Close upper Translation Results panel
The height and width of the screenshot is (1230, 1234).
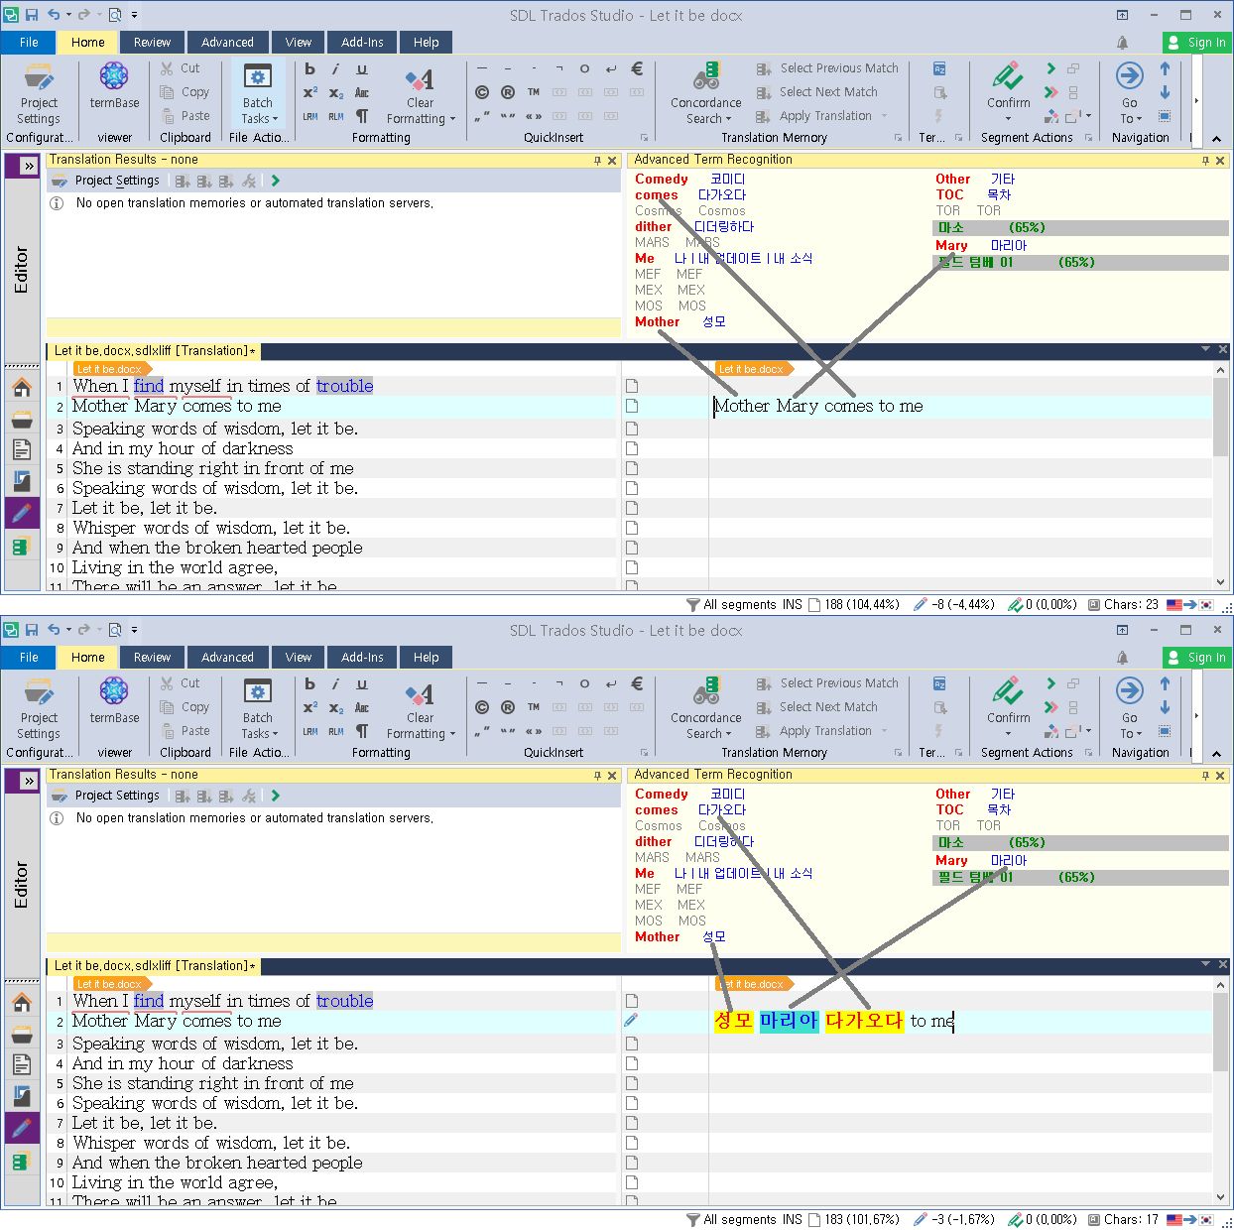coord(612,160)
